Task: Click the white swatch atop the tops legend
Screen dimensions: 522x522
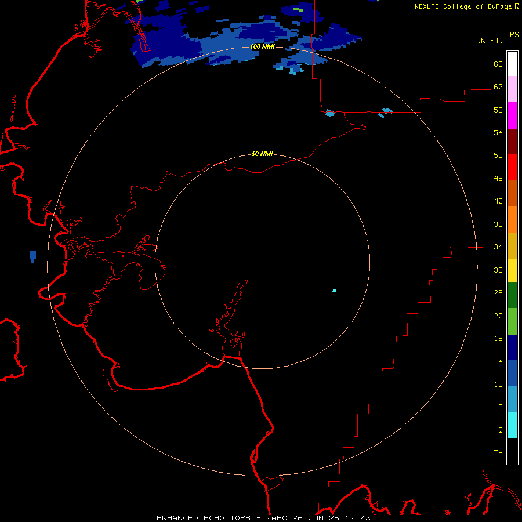Action: point(512,64)
